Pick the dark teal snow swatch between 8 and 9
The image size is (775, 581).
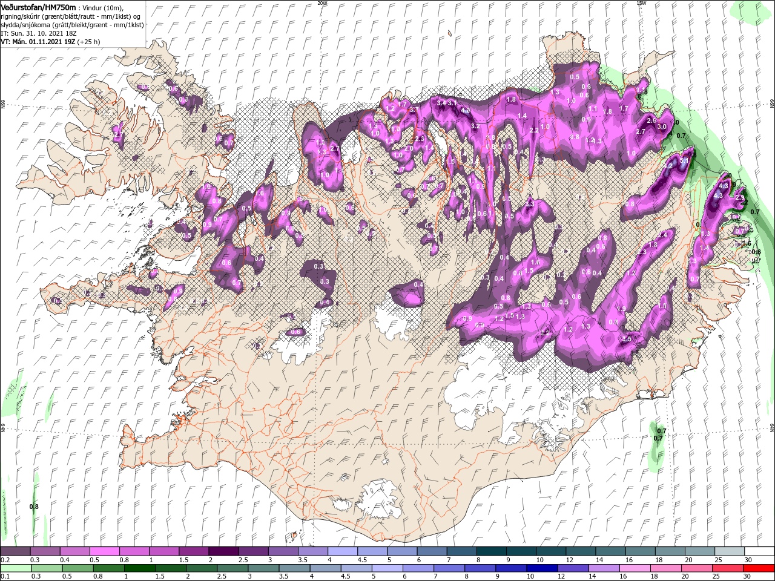tap(491, 551)
